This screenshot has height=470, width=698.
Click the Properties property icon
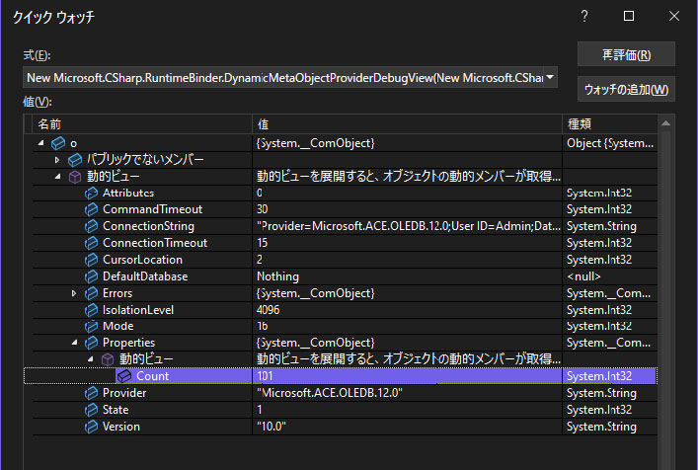(91, 343)
